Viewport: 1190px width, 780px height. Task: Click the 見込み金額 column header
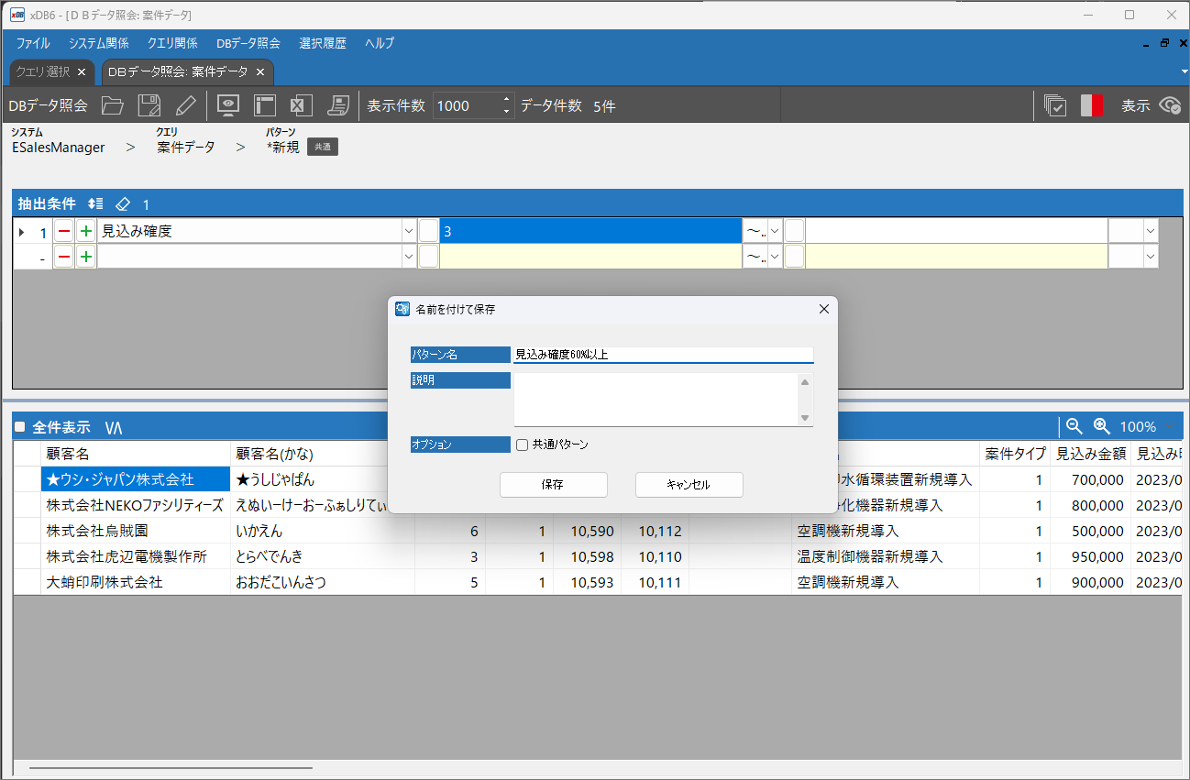point(1091,454)
